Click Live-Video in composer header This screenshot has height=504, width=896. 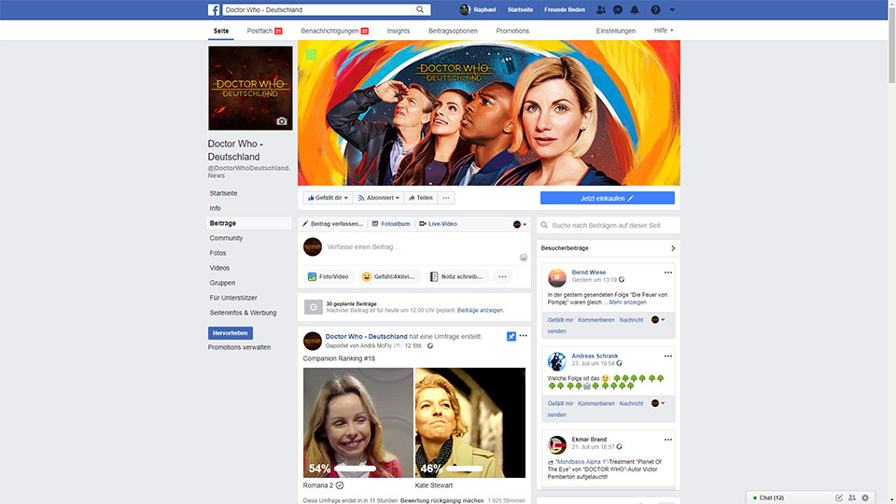439,224
